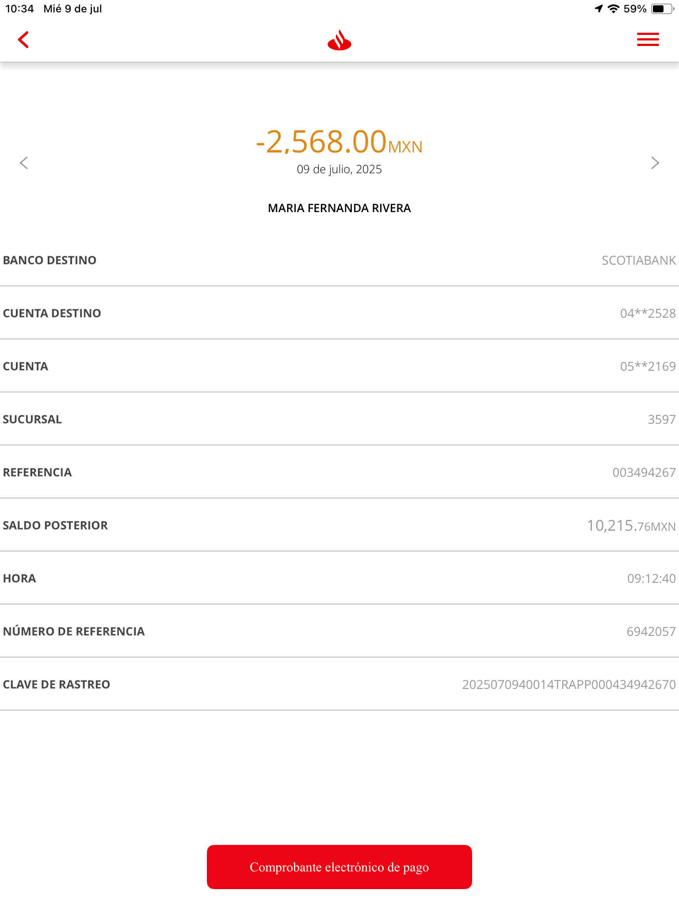Open Comprobante electrónico de pago
The image size is (679, 905).
[x=339, y=867]
